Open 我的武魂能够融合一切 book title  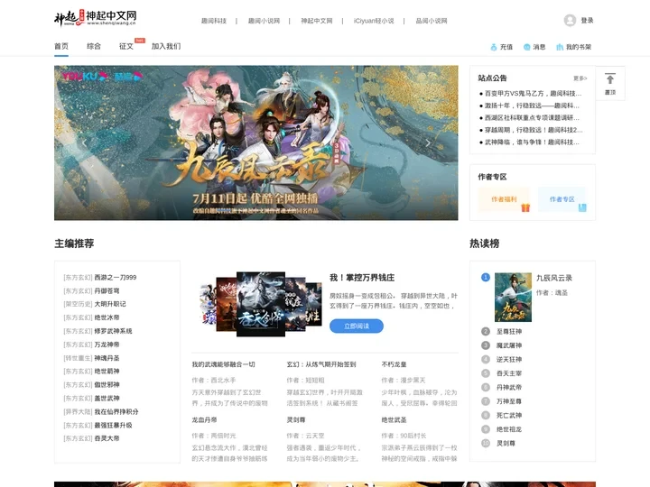tap(224, 364)
